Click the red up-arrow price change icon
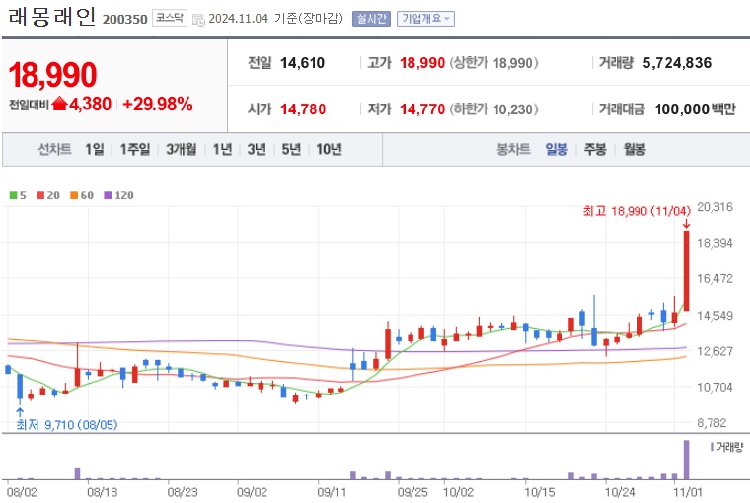Viewport: 750px width, 503px height. pyautogui.click(x=59, y=104)
